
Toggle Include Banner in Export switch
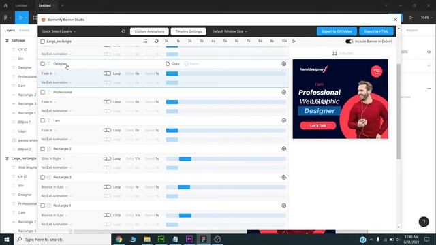point(349,42)
